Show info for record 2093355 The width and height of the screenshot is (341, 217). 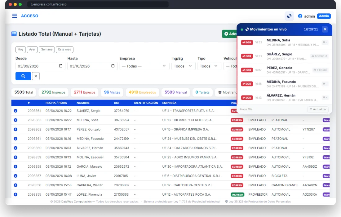coord(15,194)
